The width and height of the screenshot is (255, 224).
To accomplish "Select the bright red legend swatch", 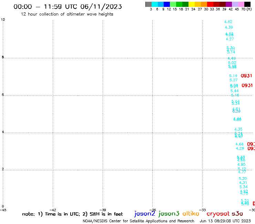I will [210, 4].
